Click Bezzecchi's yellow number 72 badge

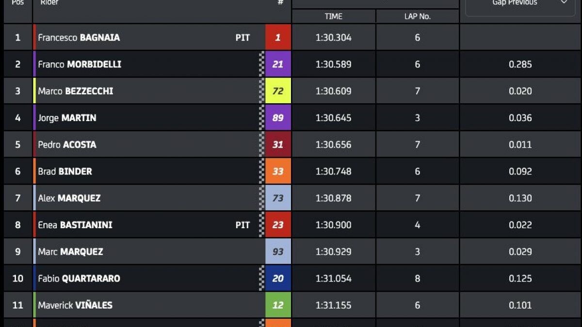pyautogui.click(x=278, y=91)
